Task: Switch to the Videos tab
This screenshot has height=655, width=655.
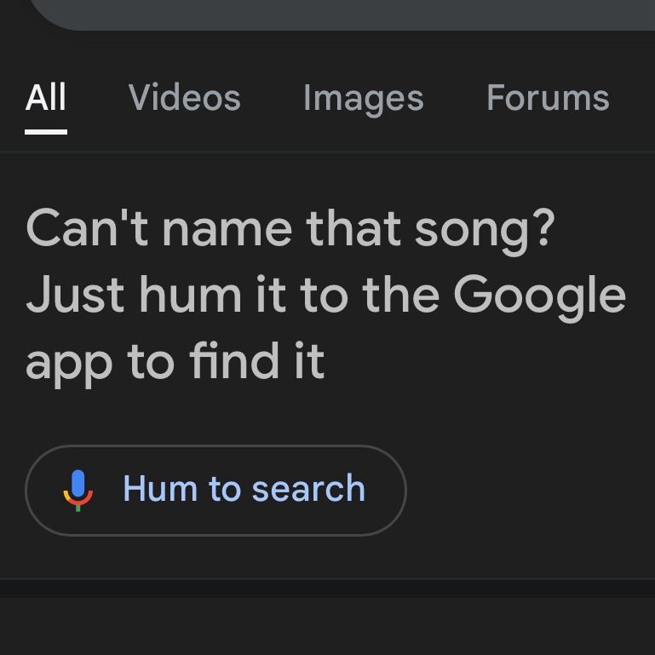Action: (184, 98)
